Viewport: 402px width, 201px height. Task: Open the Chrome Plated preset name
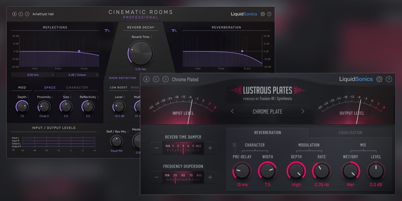(x=185, y=79)
